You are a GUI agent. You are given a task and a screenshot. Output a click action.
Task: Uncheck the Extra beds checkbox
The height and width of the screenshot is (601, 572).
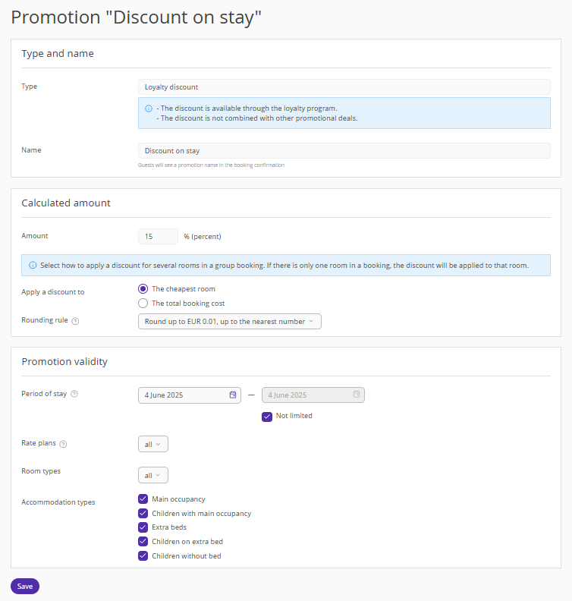tap(143, 527)
